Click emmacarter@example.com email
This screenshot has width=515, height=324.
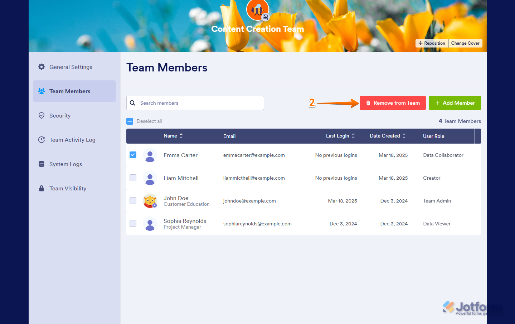pos(254,155)
